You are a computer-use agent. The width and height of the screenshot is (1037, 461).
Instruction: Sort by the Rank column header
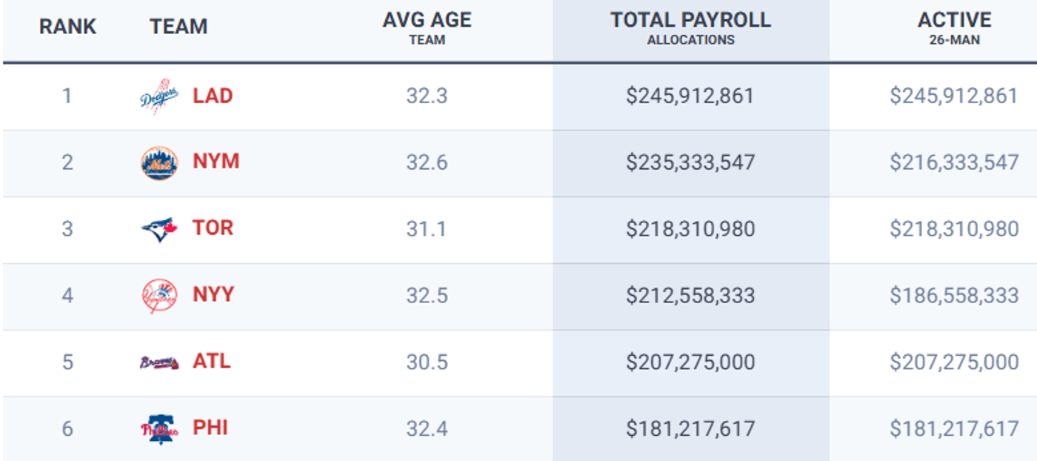click(x=67, y=27)
